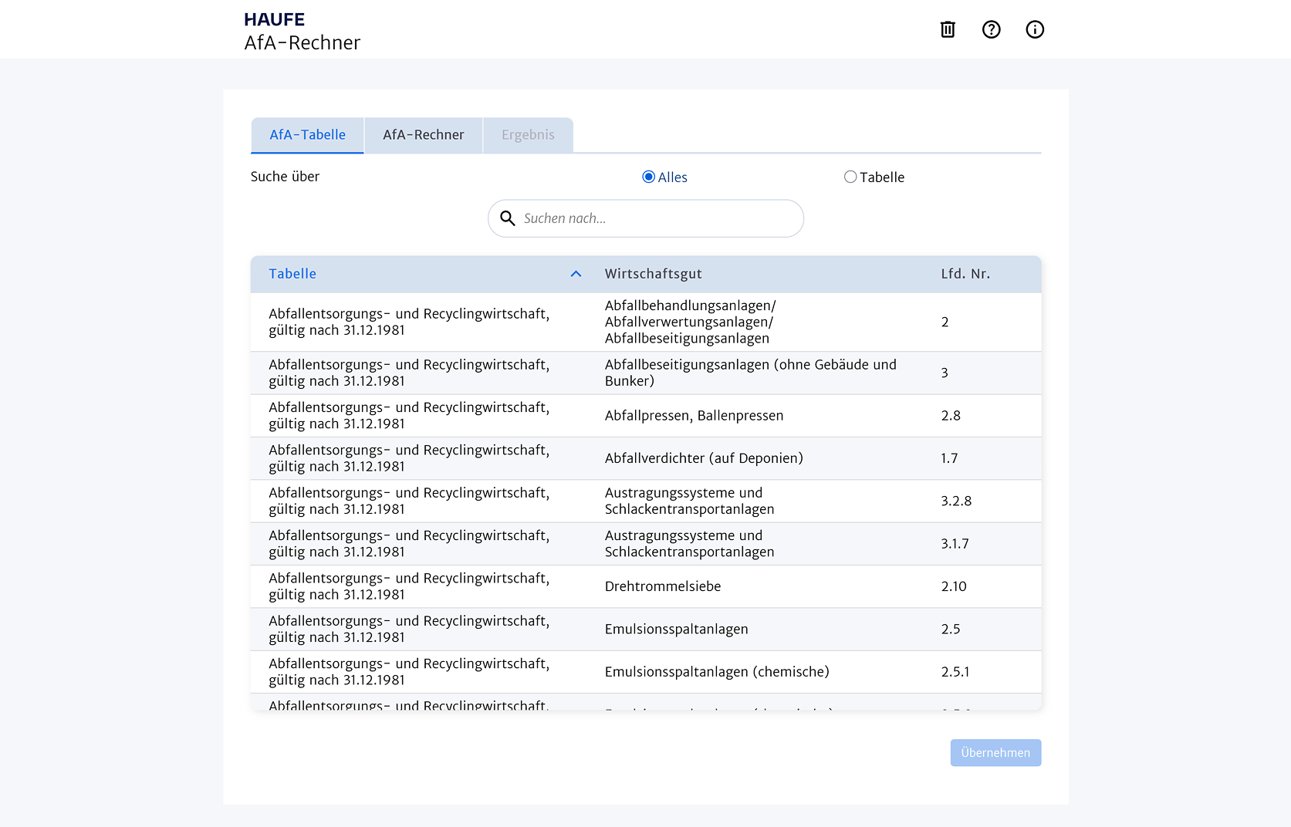Image resolution: width=1291 pixels, height=827 pixels.
Task: Click Lfd. Nr. value 2.10
Action: point(954,586)
